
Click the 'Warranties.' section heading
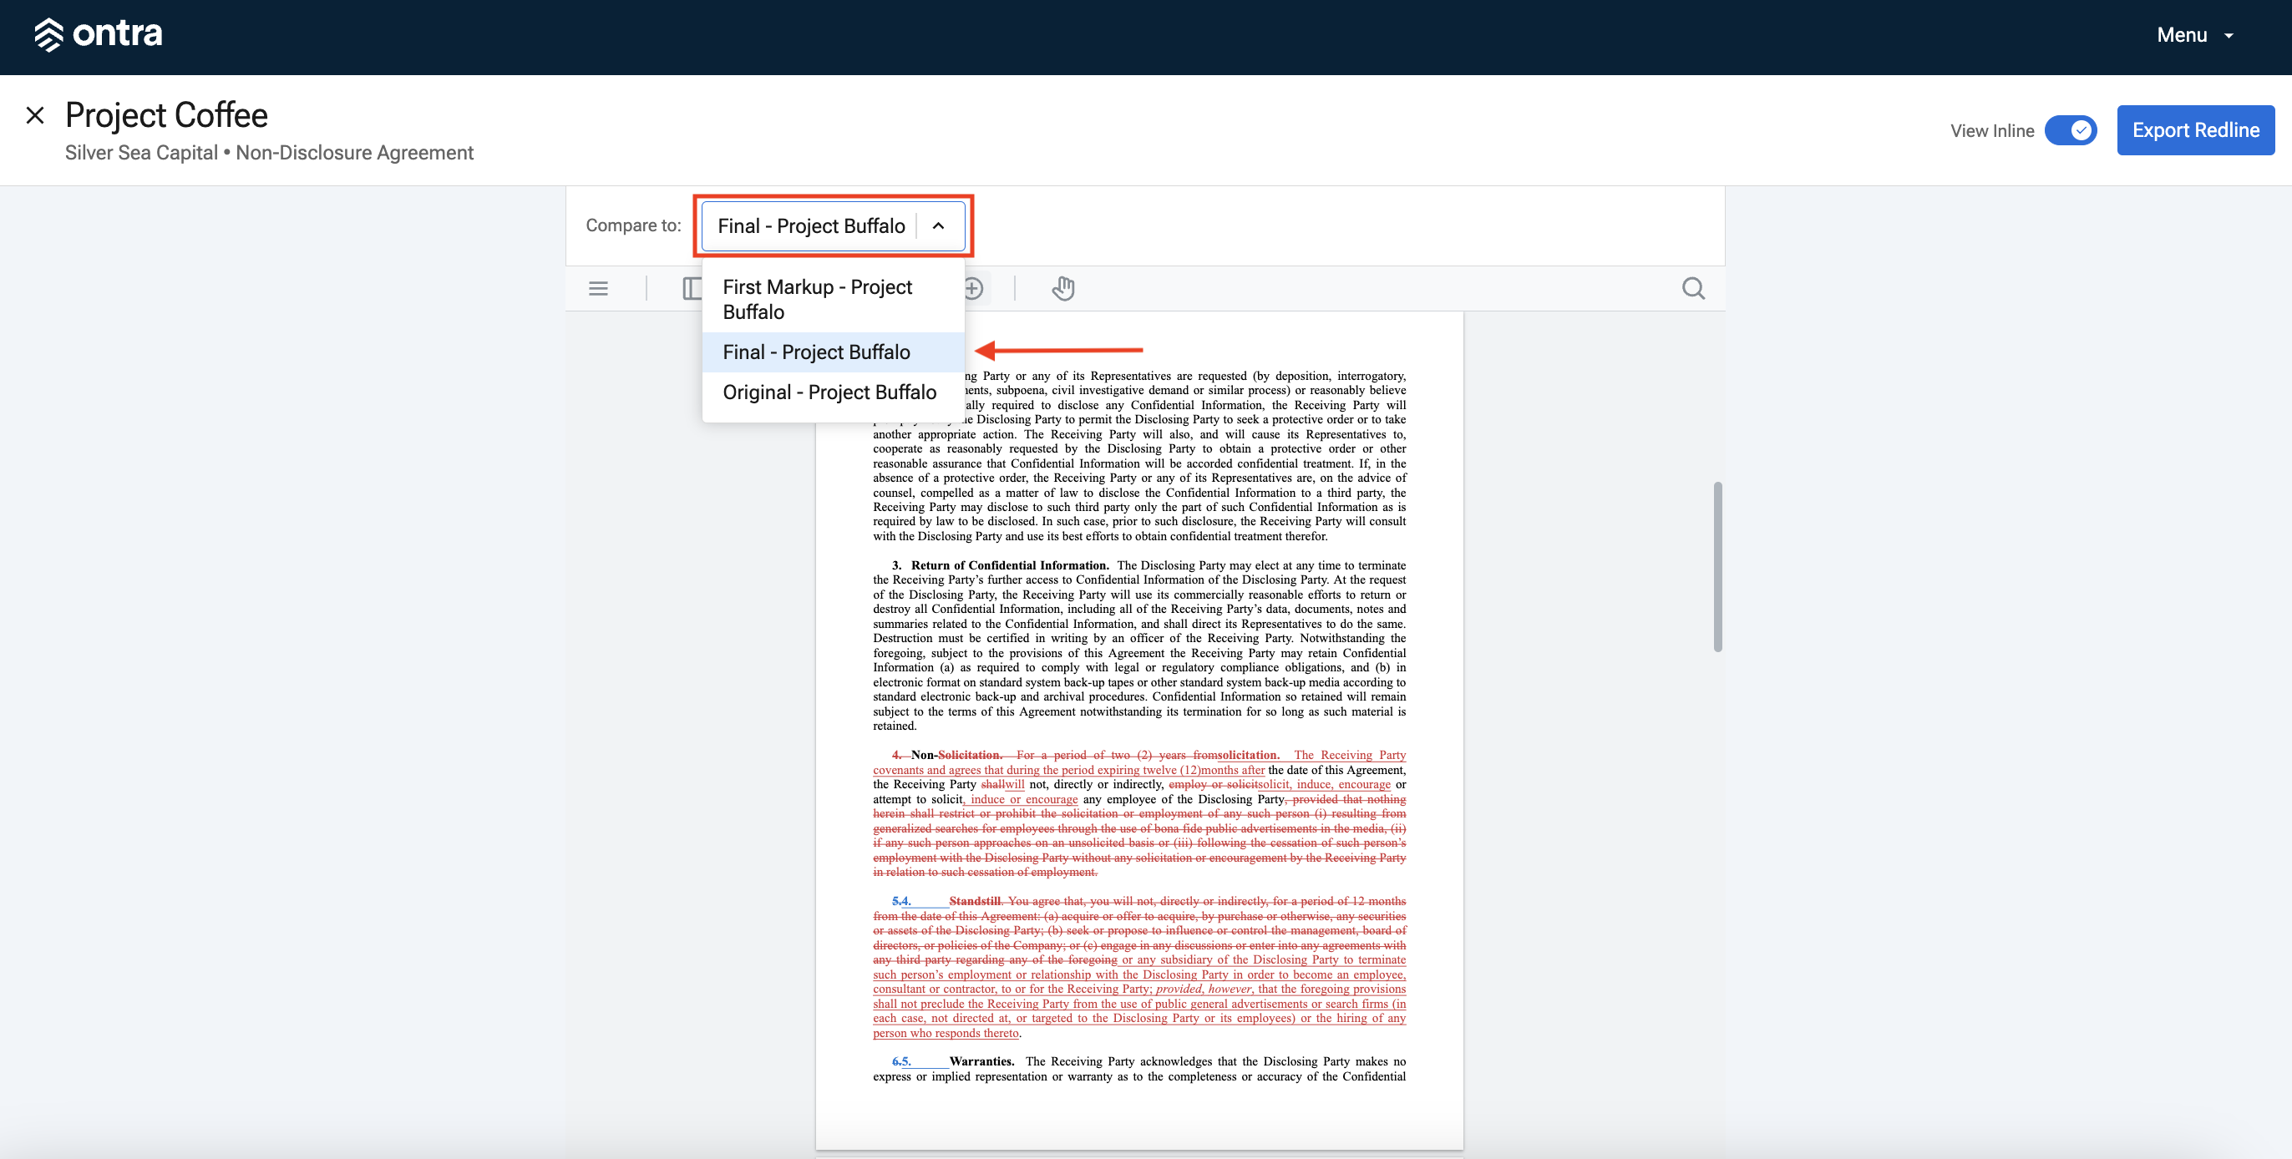click(x=981, y=1061)
